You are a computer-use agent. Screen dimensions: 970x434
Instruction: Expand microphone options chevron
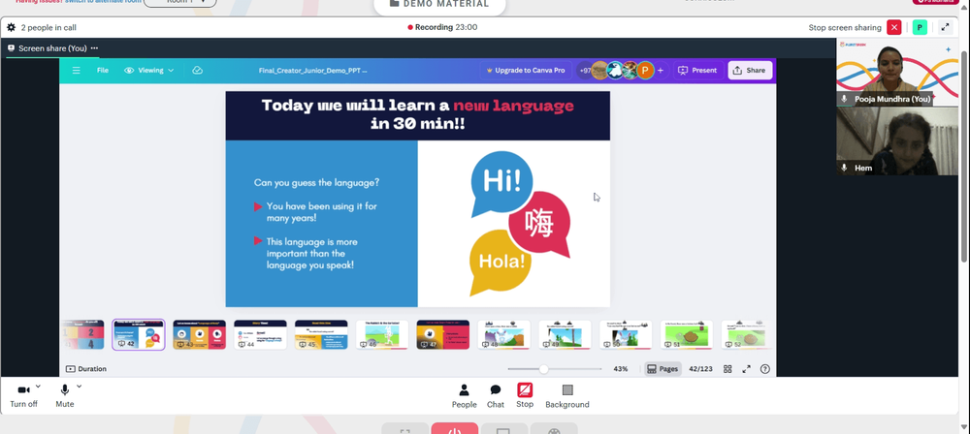click(79, 387)
